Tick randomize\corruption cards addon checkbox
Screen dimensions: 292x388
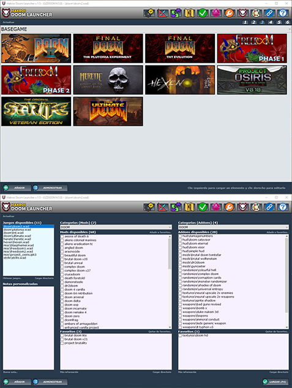180,277
